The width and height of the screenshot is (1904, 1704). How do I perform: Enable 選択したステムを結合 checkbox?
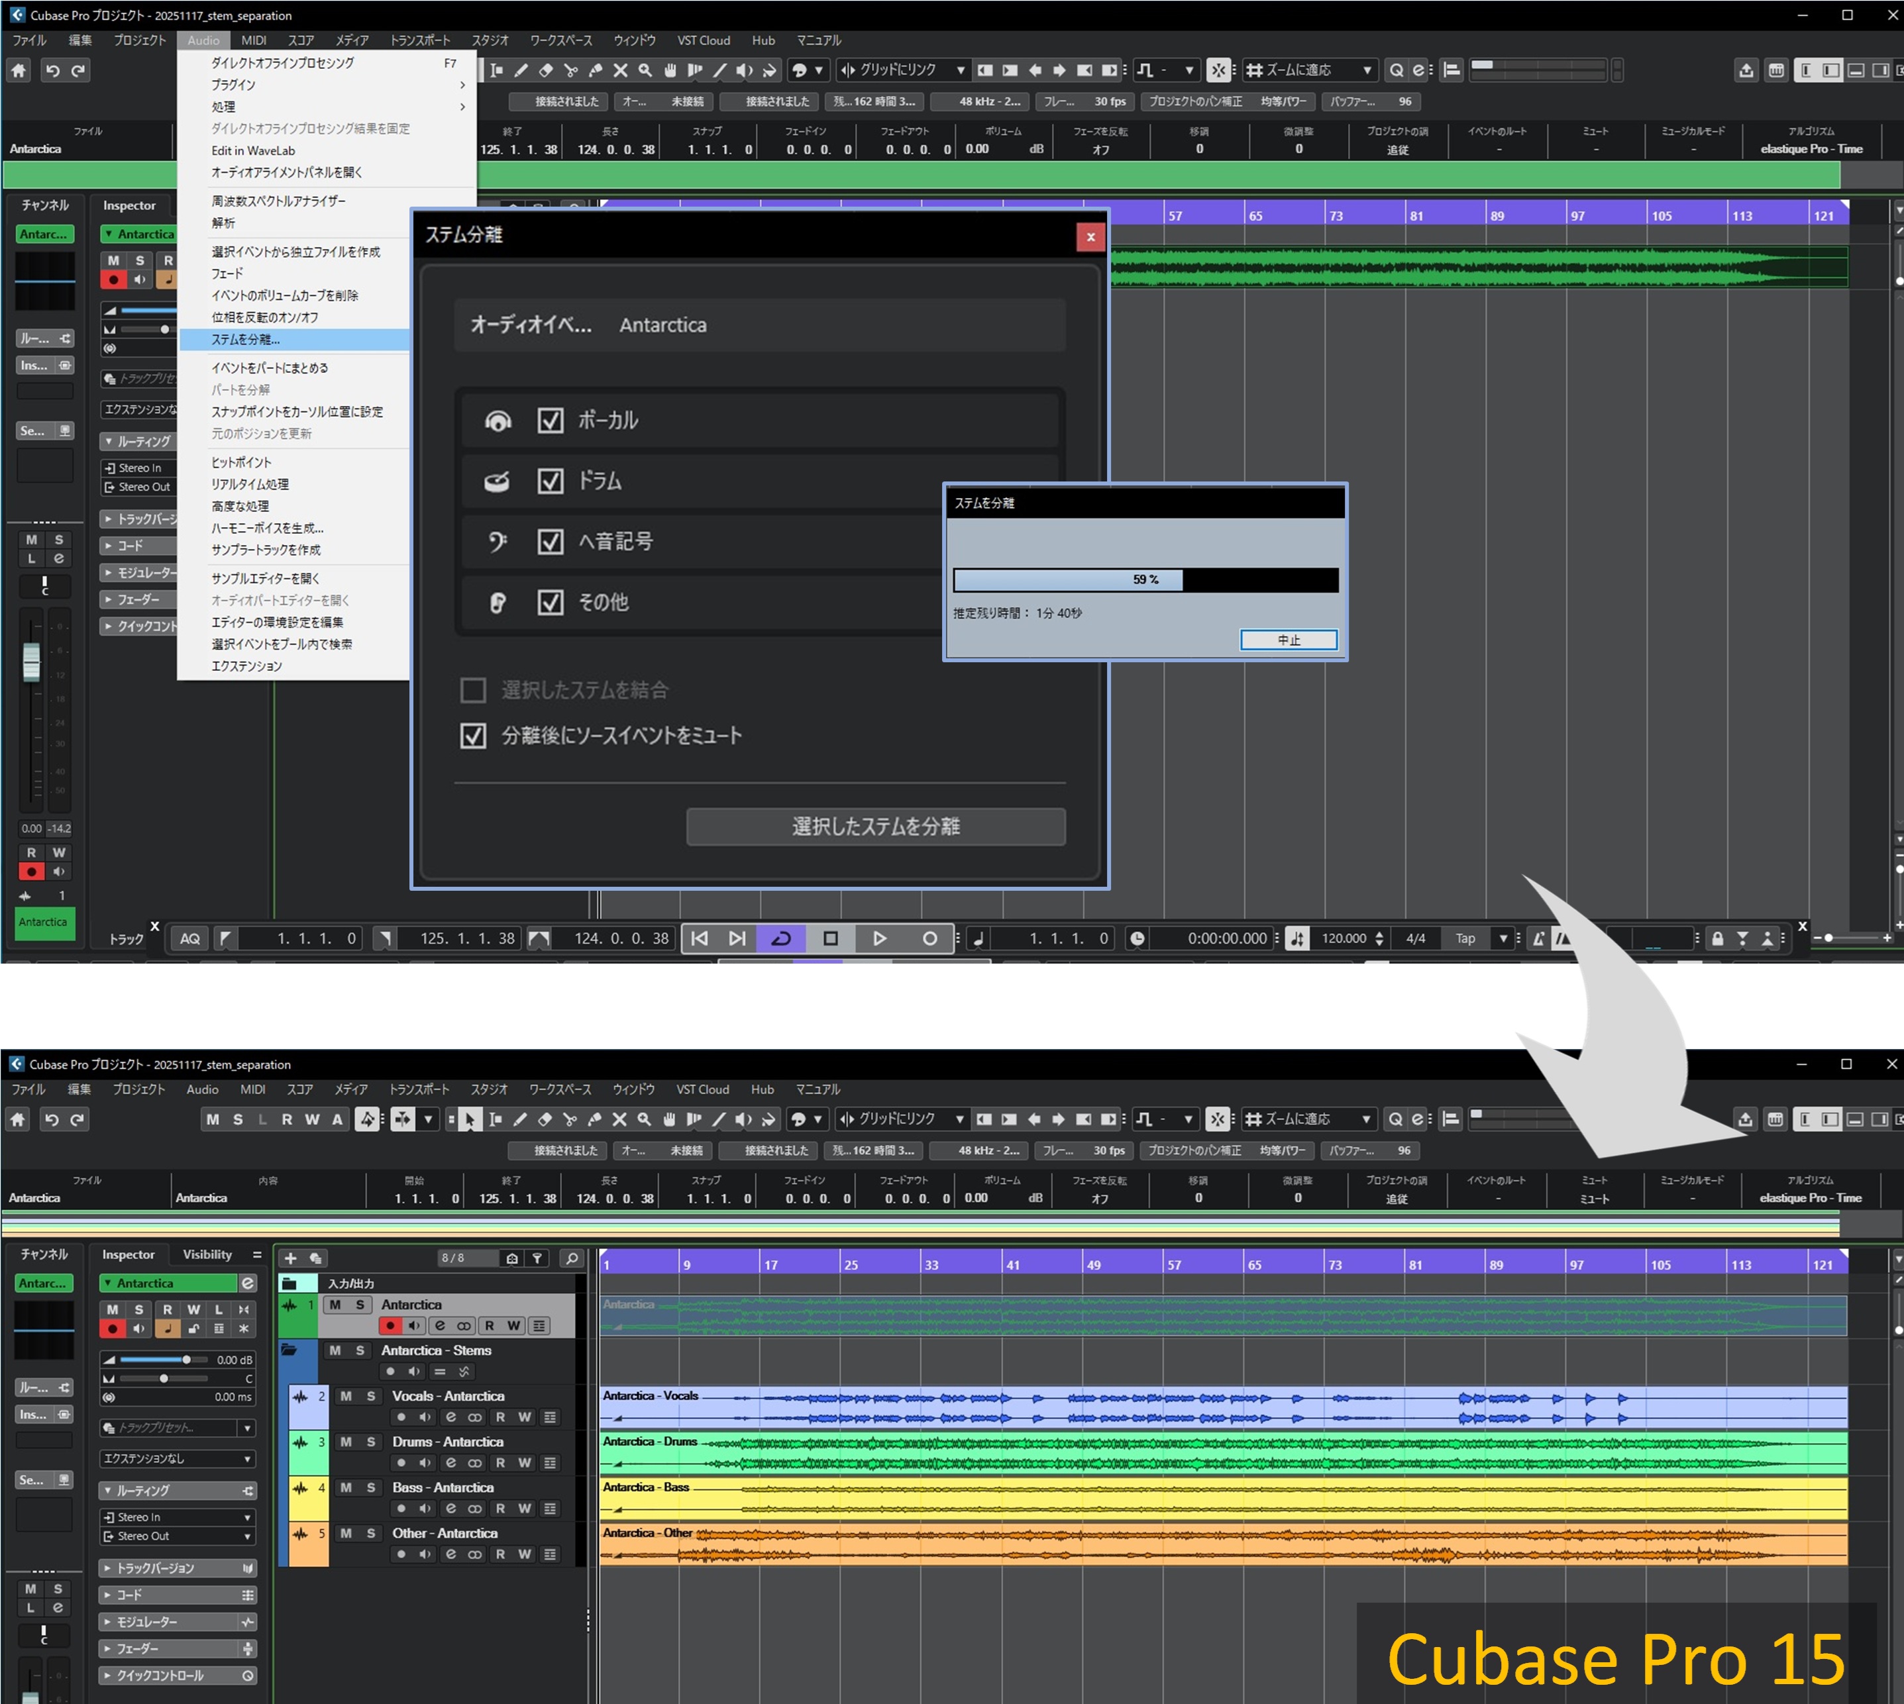coord(473,690)
